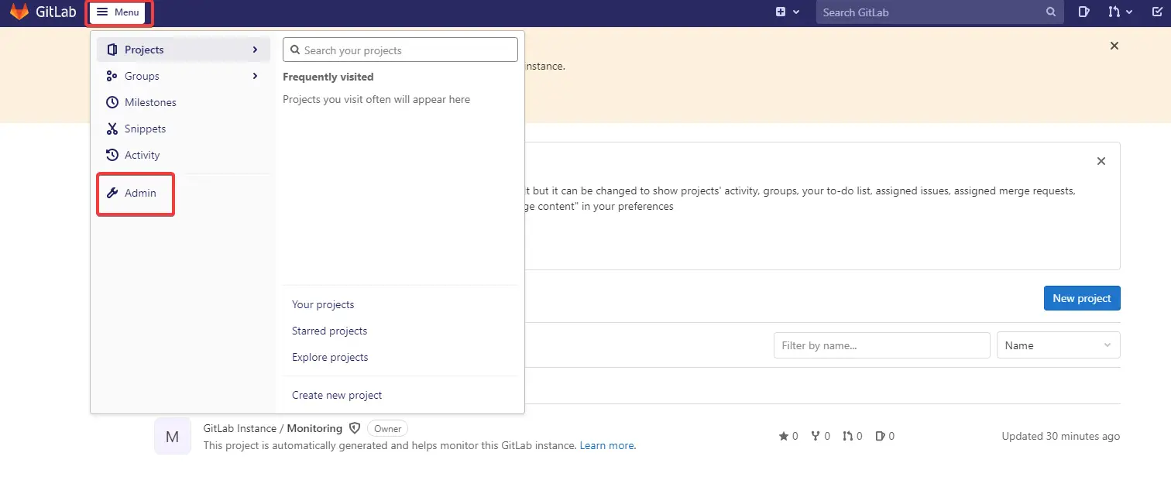1171x494 pixels.
Task: Open the Name sort dropdown
Action: [1058, 345]
